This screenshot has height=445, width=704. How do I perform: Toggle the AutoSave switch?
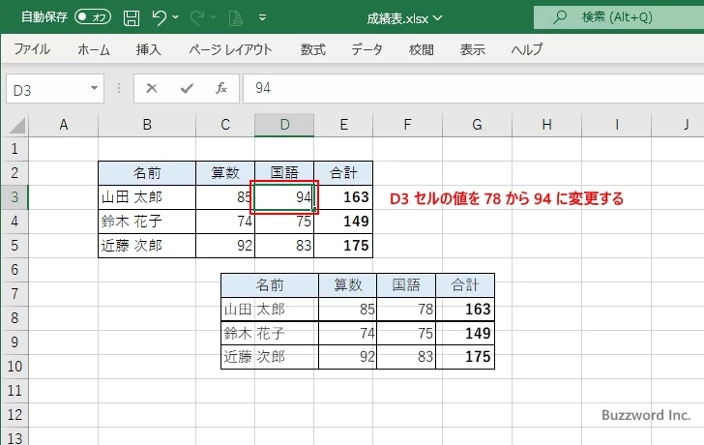(93, 16)
